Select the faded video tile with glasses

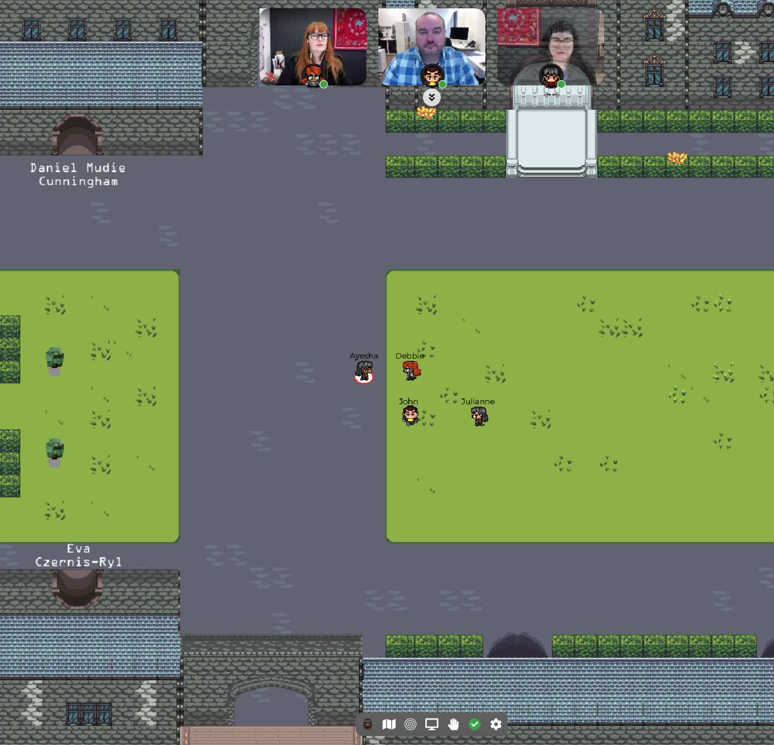[x=551, y=47]
